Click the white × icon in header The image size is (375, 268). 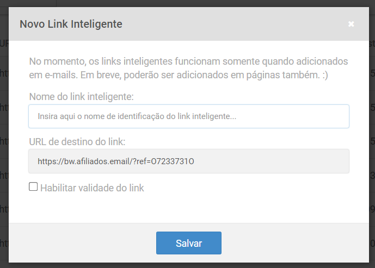(351, 24)
